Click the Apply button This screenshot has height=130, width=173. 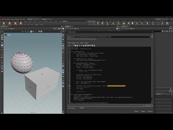(x=136, y=111)
